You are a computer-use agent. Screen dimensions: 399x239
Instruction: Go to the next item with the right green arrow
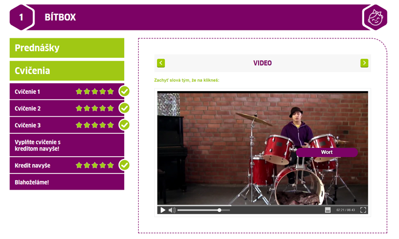point(364,63)
